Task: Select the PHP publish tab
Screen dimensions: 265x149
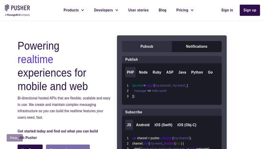Action: 130,72
